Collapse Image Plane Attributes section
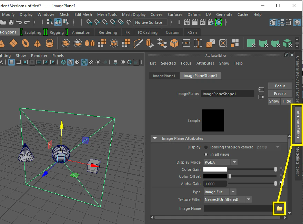The height and width of the screenshot is (224, 303). tap(155, 138)
